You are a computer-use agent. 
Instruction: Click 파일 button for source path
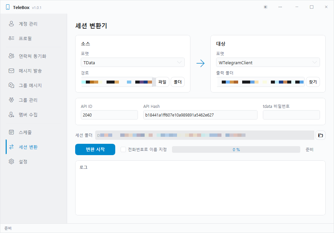click(x=162, y=82)
